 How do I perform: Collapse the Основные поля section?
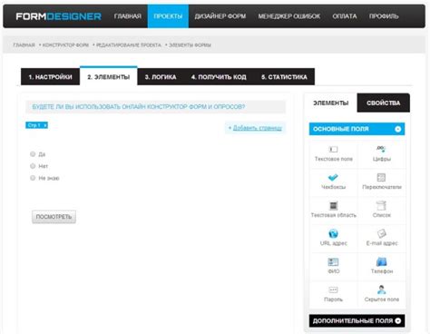coord(398,129)
